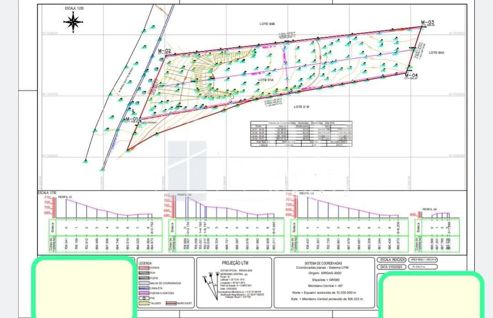Click the PROJEÇÃO UTM heading
This screenshot has height=318, width=493.
(x=235, y=263)
